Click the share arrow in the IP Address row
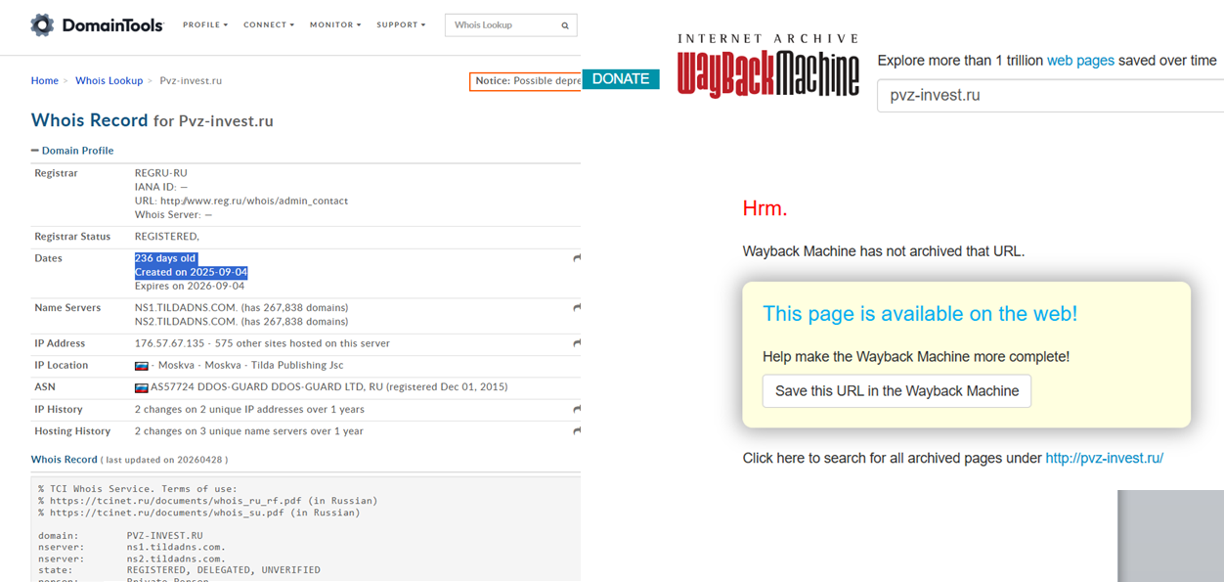This screenshot has width=1224, height=582. pyautogui.click(x=577, y=343)
